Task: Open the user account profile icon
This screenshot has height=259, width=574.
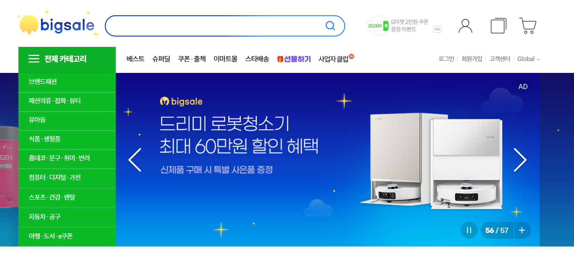Action: click(465, 26)
